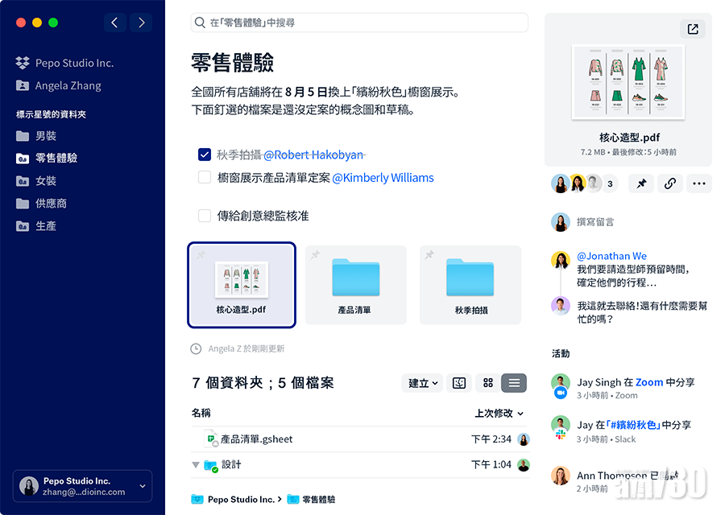Uncheck the 秋季拍攝 task checkbox
The width and height of the screenshot is (725, 515).
[x=205, y=154]
